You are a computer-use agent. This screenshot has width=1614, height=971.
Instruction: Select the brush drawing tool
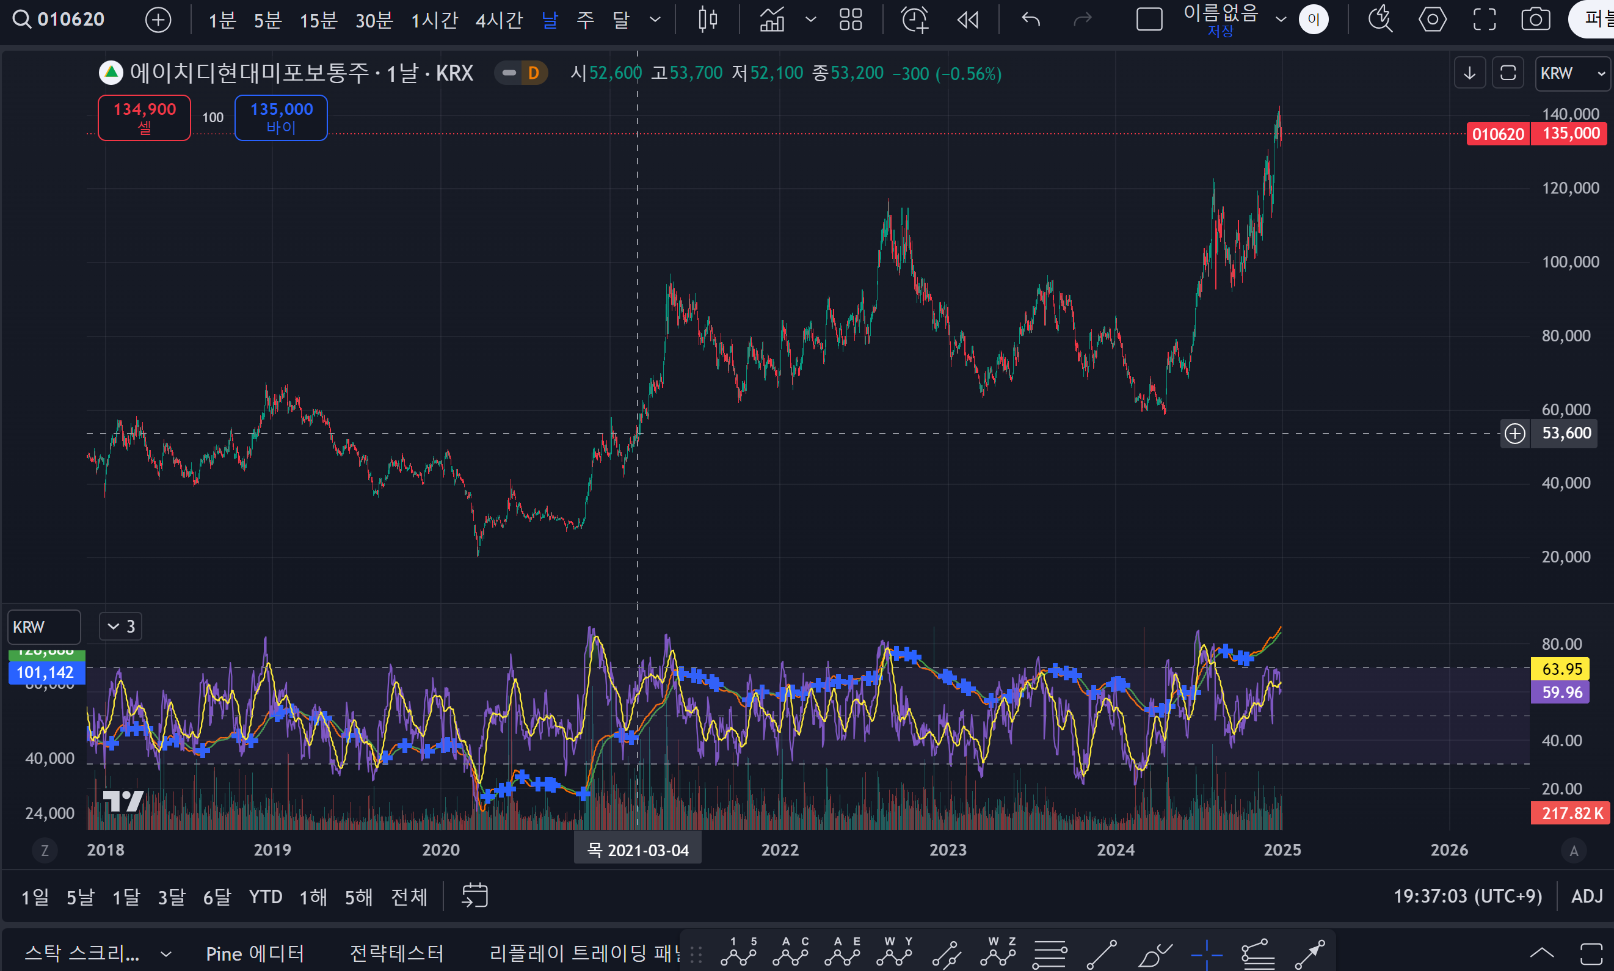1154,954
